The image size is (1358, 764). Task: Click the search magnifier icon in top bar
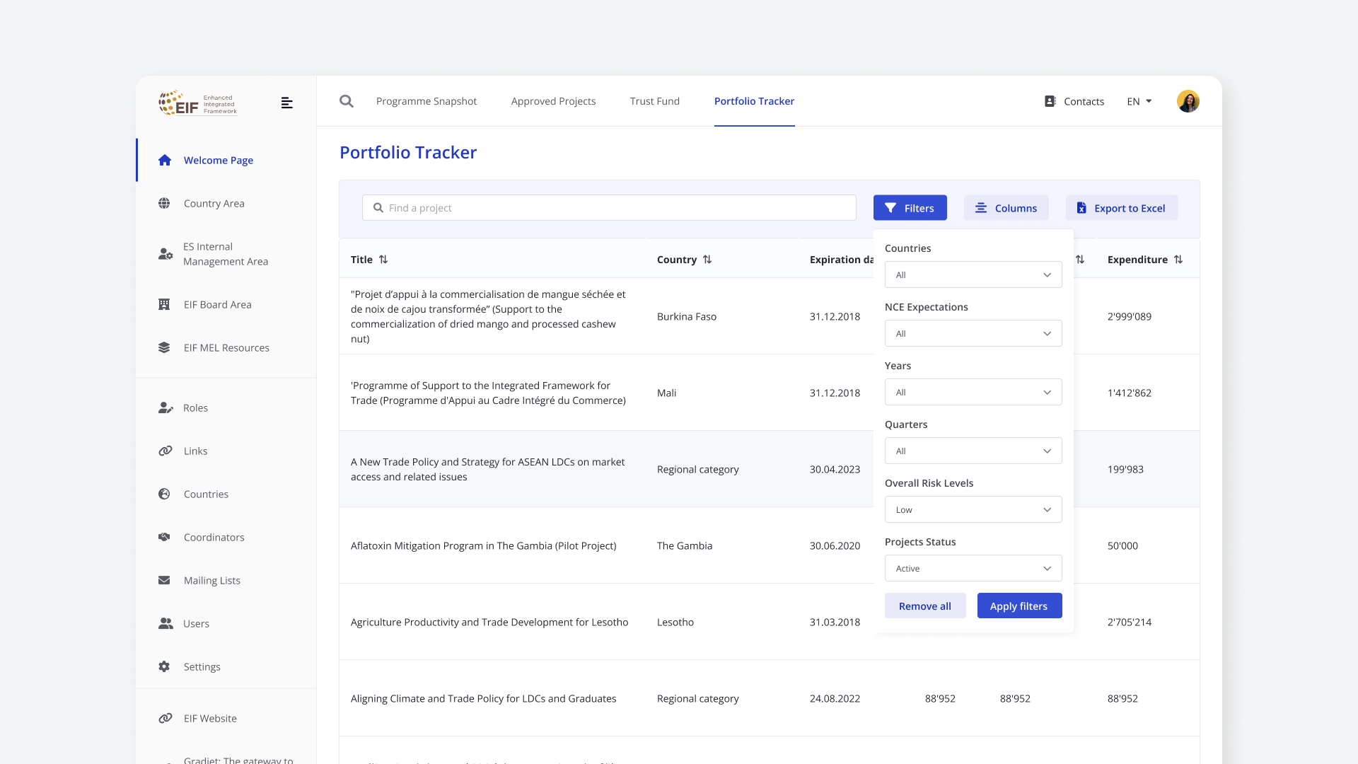point(347,101)
